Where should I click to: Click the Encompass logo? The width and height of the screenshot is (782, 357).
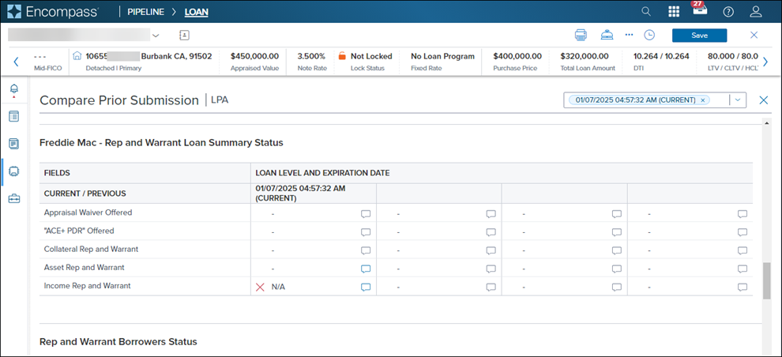click(x=53, y=12)
